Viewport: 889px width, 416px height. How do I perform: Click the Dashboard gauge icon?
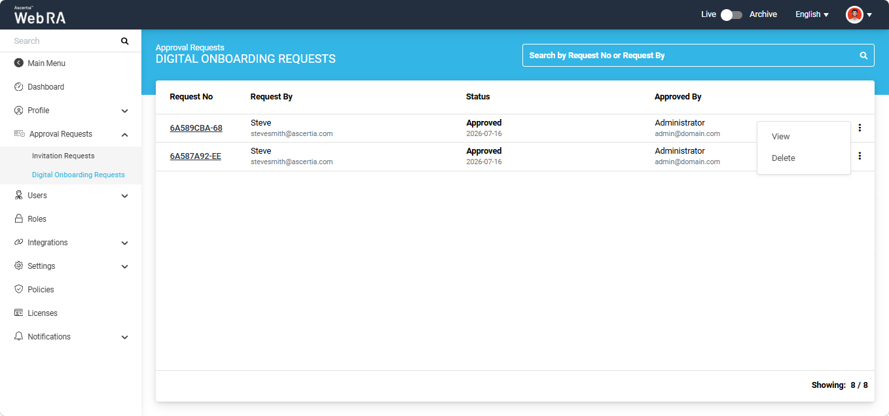(19, 87)
